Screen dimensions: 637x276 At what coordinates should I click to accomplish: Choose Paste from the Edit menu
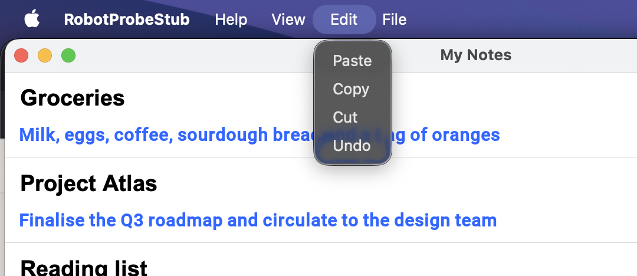[x=352, y=61]
